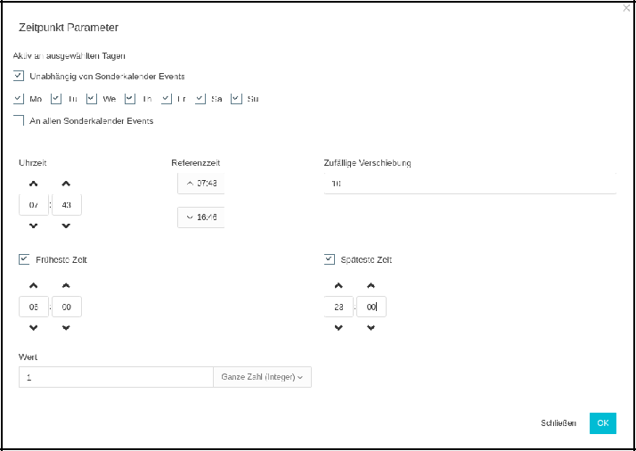Decrease the Späteste Zeit minutes value
The width and height of the screenshot is (636, 451).
371,328
